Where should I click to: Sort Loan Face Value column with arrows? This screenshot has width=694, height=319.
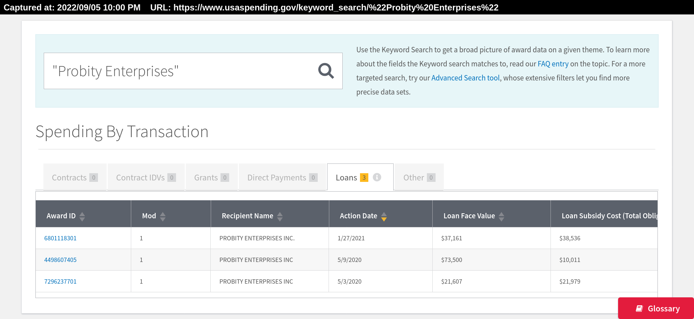(x=501, y=216)
